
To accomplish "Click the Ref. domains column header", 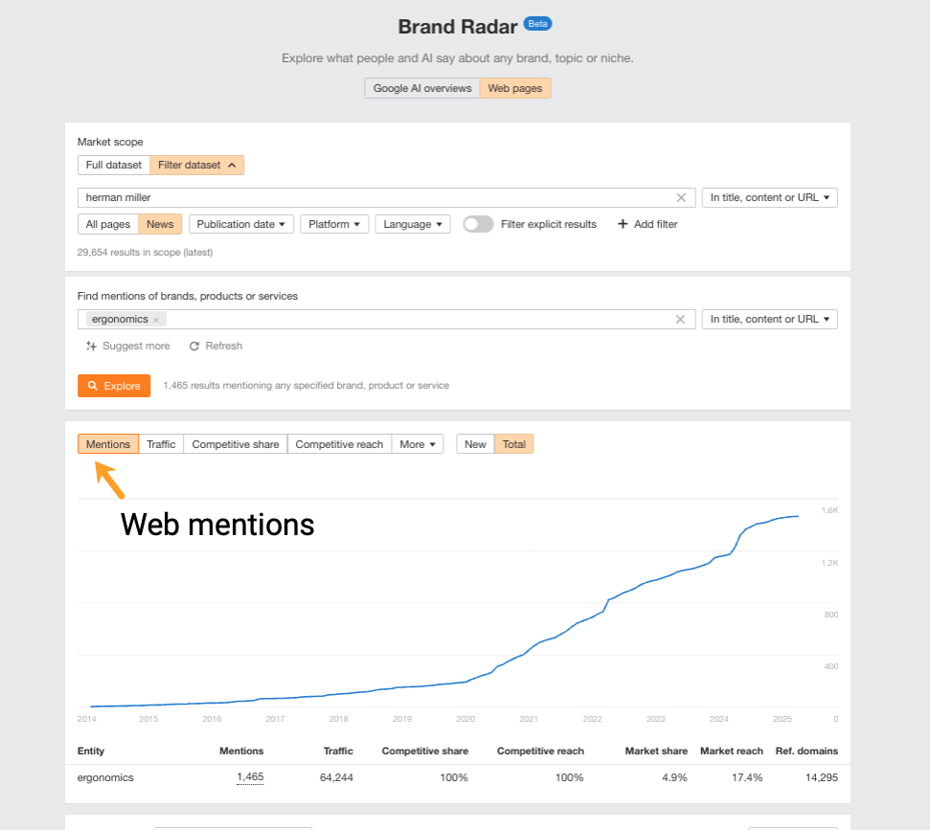I will click(806, 751).
